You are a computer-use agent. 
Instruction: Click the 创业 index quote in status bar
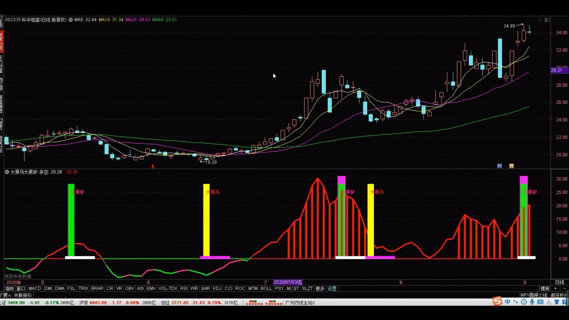(199, 303)
